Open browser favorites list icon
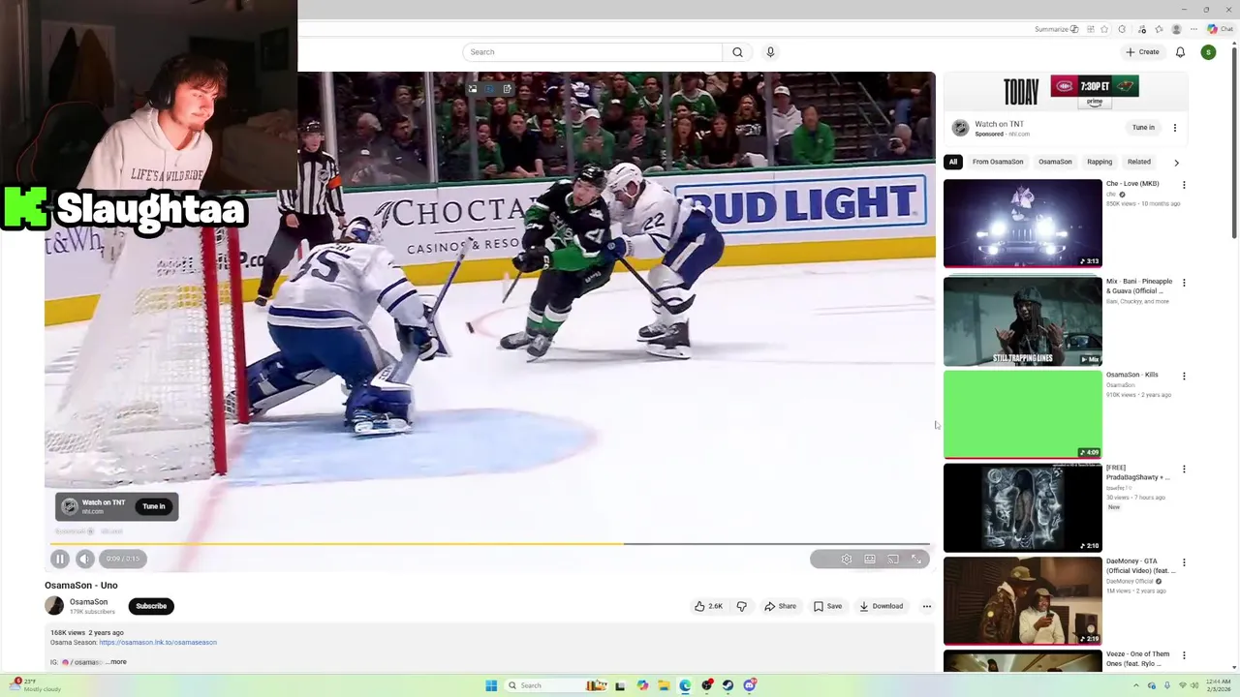Viewport: 1240px width, 697px height. click(1159, 29)
